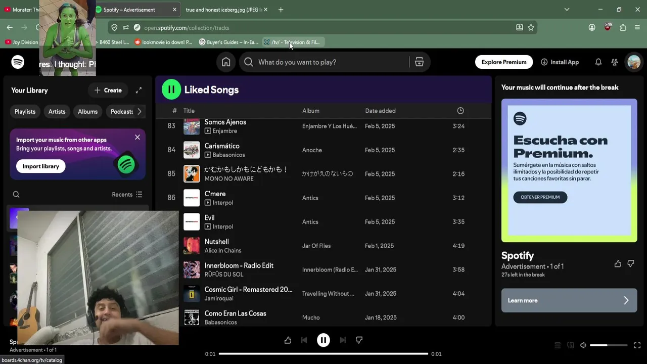Open Recents sort dropdown in library

click(127, 195)
